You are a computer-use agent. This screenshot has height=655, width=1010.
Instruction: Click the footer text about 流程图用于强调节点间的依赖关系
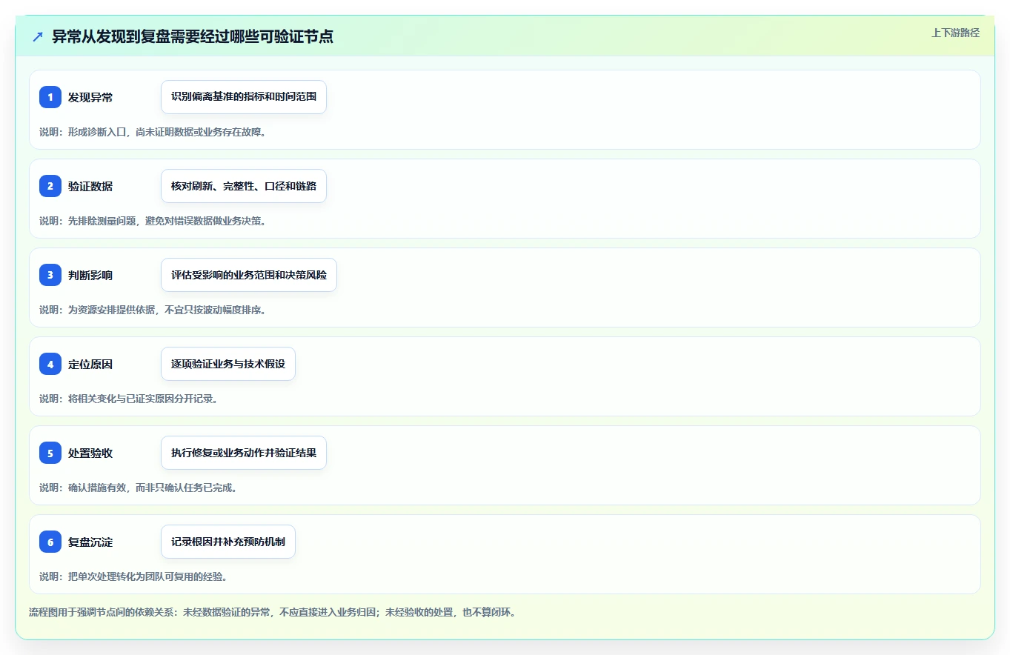click(272, 613)
